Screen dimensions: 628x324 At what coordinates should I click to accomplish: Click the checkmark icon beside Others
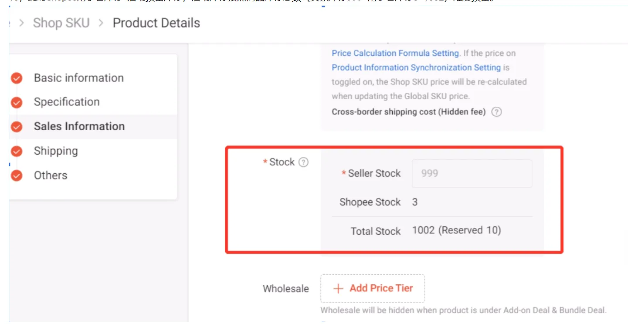(17, 175)
